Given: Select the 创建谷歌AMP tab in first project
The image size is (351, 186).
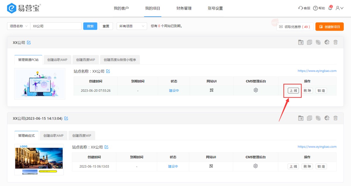Looking at the screenshot, I should tap(57, 60).
